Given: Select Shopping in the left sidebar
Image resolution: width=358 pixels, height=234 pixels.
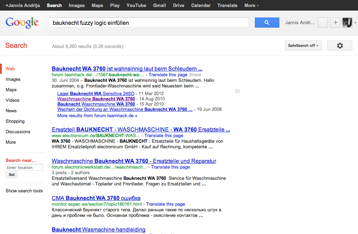Looking at the screenshot, I should tap(15, 121).
